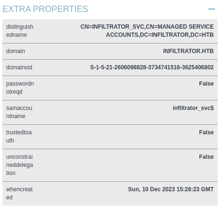Click the trustedtoauth False value
This screenshot has height=208, width=219.
pyautogui.click(x=206, y=132)
